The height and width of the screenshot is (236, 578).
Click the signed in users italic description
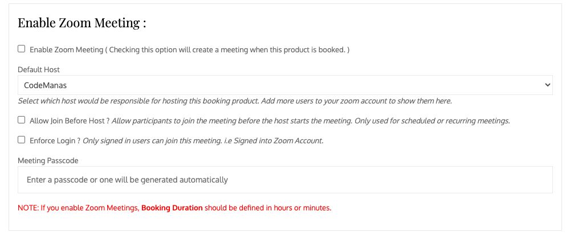click(203, 140)
